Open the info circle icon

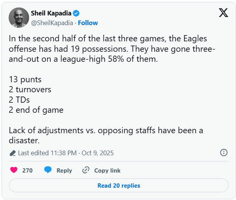tap(224, 153)
